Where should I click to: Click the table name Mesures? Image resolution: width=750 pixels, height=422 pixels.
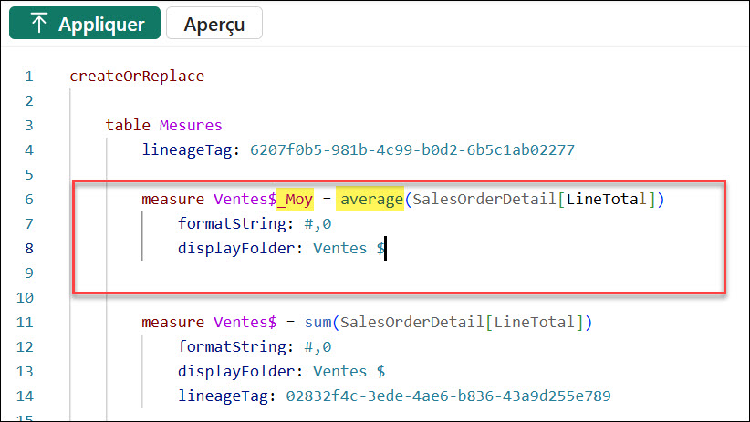[x=191, y=125]
